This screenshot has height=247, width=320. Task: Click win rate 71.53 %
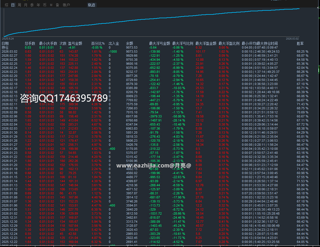(303, 181)
